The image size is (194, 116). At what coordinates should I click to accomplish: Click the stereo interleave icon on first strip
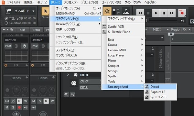pos(7,101)
